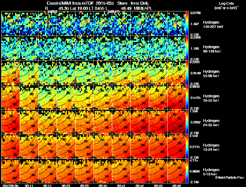Viewport: 246px width, 187px height.
Task: Click the 0.2892 color scale value
Action: [x=196, y=122]
